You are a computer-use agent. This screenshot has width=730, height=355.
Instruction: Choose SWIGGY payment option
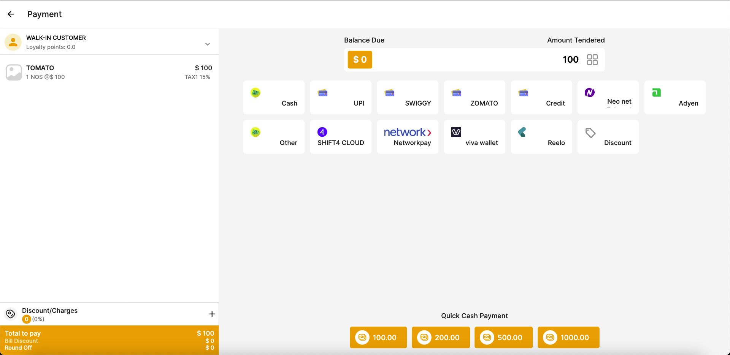coord(408,97)
